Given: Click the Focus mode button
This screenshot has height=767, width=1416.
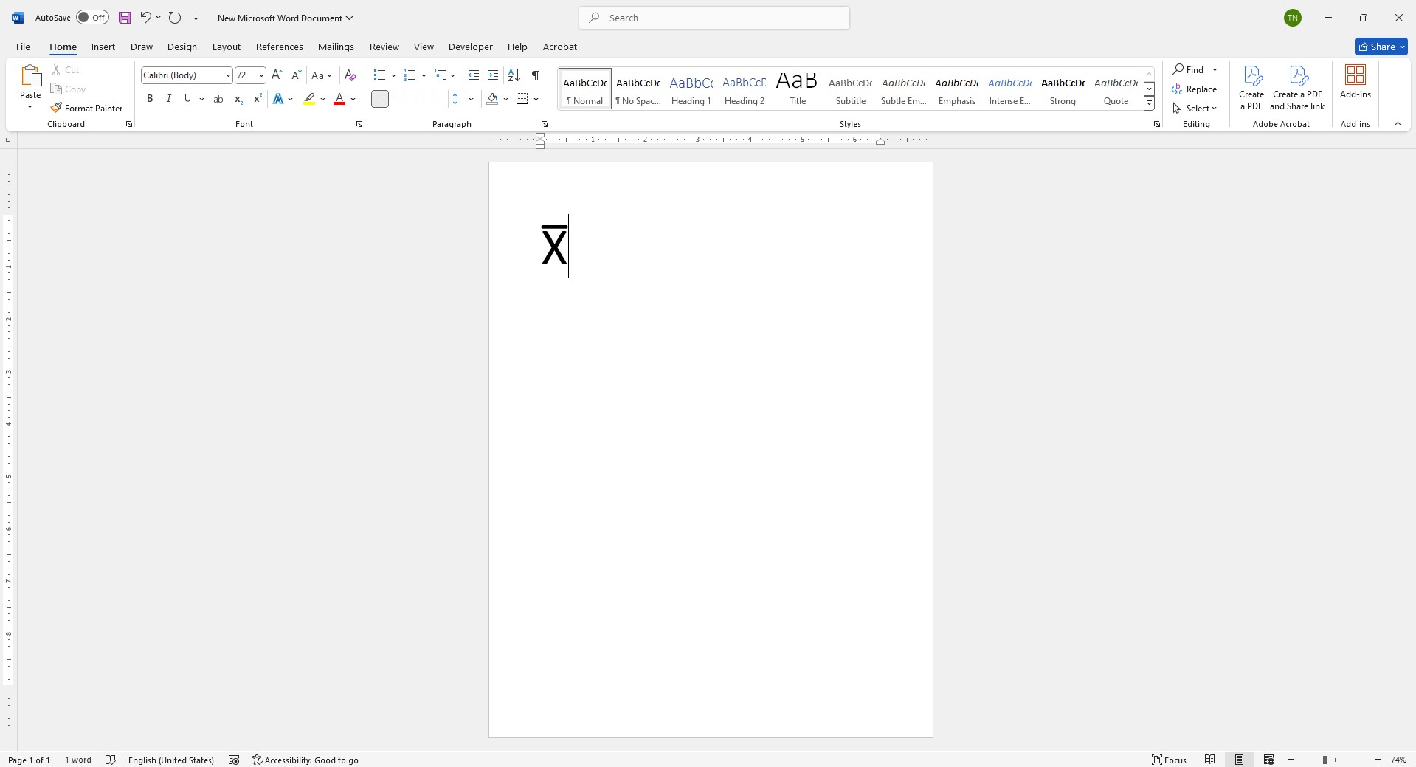Looking at the screenshot, I should click(x=1170, y=760).
